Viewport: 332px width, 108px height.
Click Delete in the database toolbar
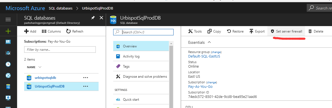316,31
